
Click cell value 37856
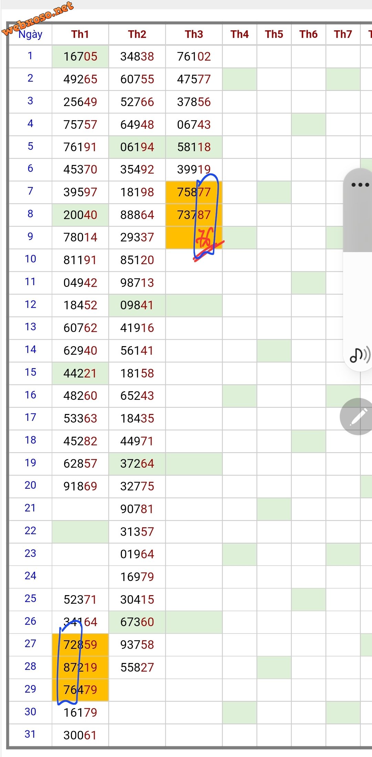[x=194, y=102]
